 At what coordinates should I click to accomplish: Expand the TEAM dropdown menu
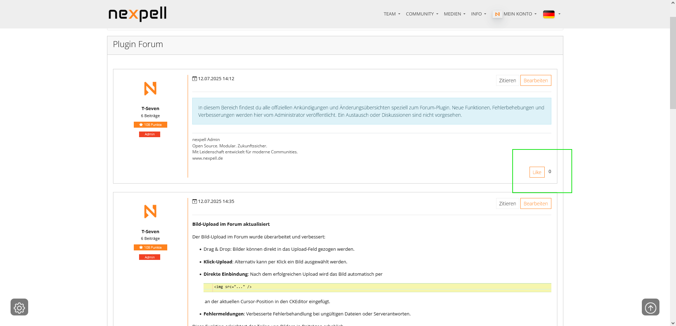pos(392,14)
